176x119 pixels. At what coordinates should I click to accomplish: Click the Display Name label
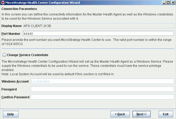tap(11, 26)
